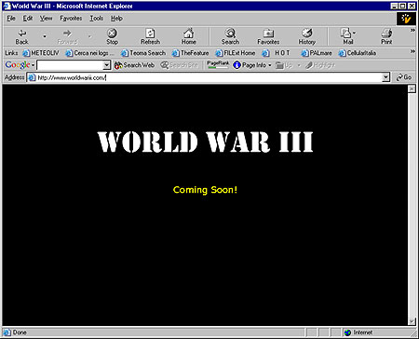
Task: Open the CellularItalia link
Action: (358, 53)
